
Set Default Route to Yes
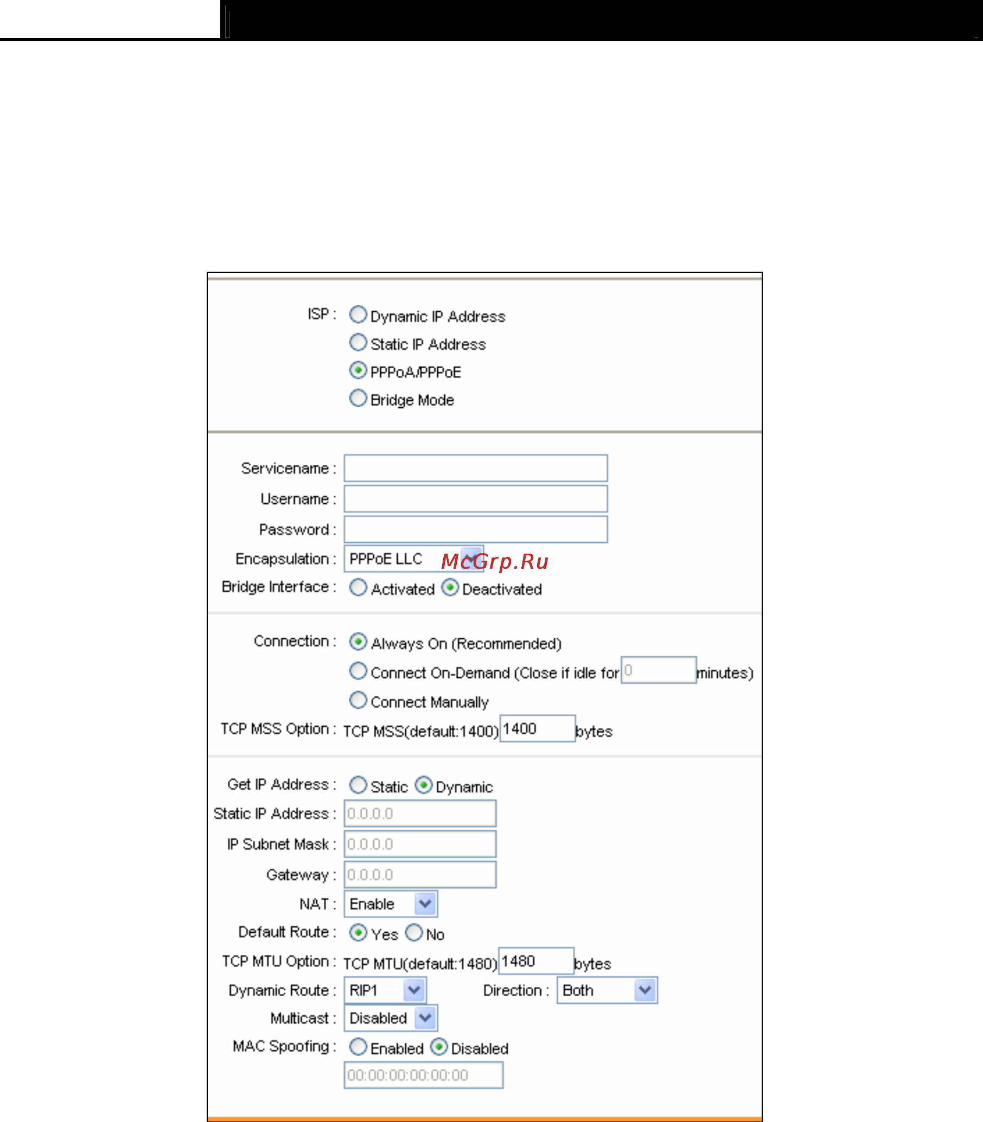tap(358, 932)
